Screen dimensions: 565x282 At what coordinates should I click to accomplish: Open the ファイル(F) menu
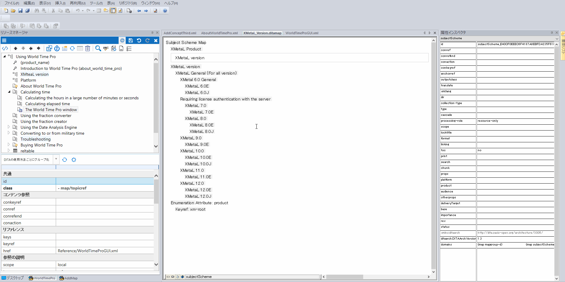click(12, 3)
